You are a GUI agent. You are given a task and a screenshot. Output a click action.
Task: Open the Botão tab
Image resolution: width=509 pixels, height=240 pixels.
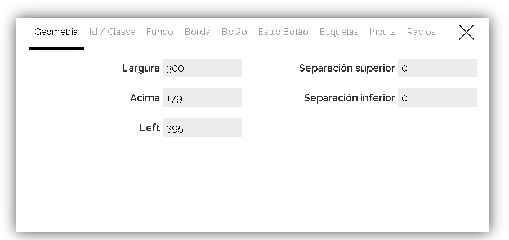[x=234, y=32]
